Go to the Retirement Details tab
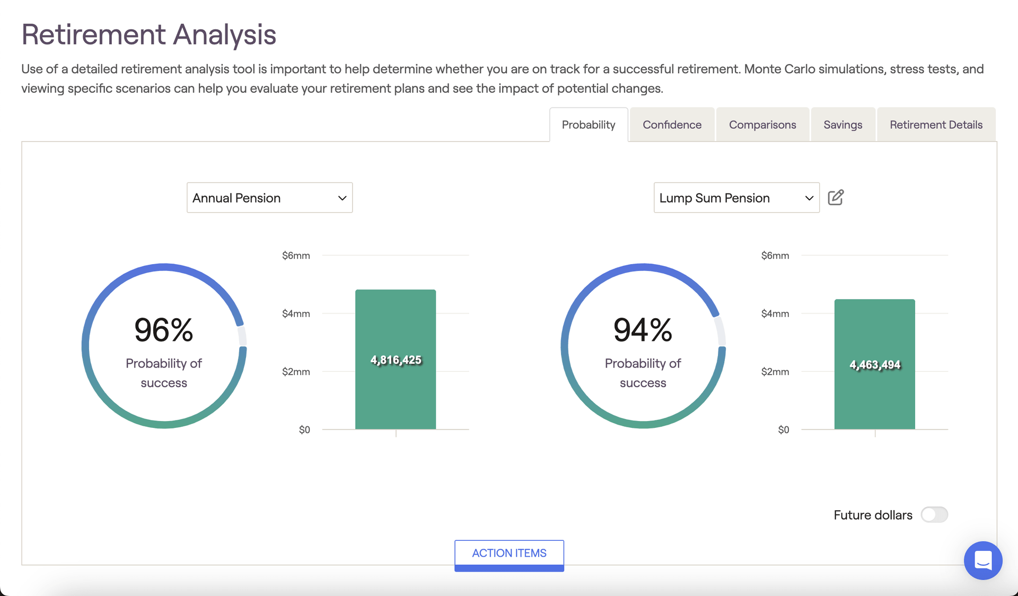 click(936, 125)
